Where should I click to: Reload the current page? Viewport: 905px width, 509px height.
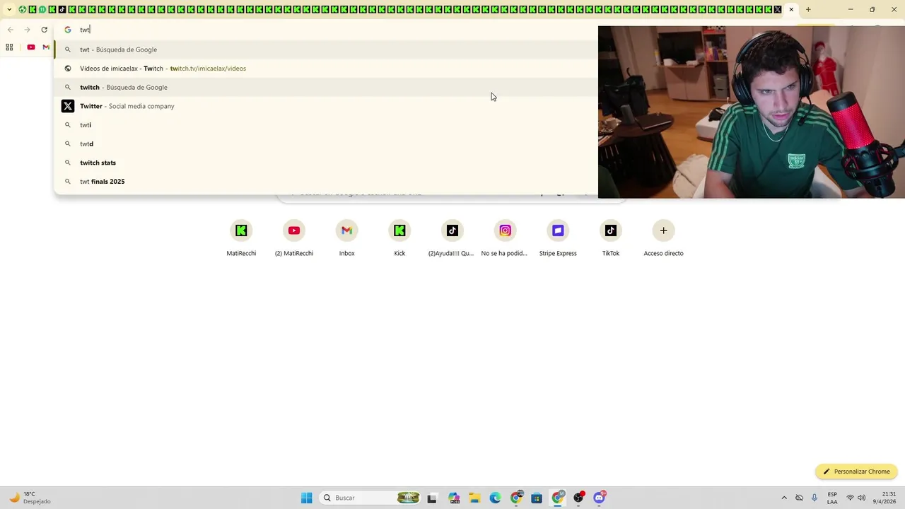tap(44, 30)
